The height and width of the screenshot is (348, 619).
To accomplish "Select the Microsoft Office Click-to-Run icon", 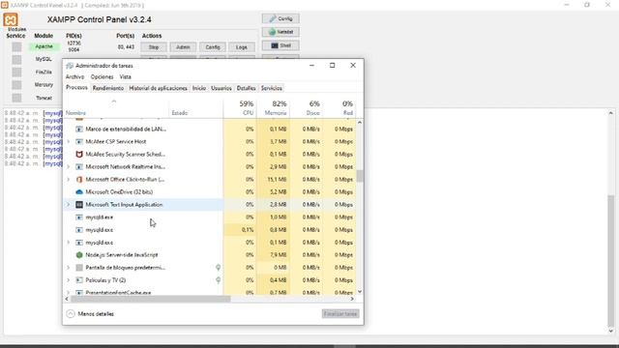I will click(x=79, y=179).
